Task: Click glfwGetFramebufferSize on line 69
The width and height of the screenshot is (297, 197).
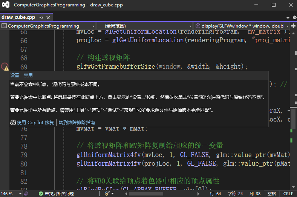Action: (116, 66)
